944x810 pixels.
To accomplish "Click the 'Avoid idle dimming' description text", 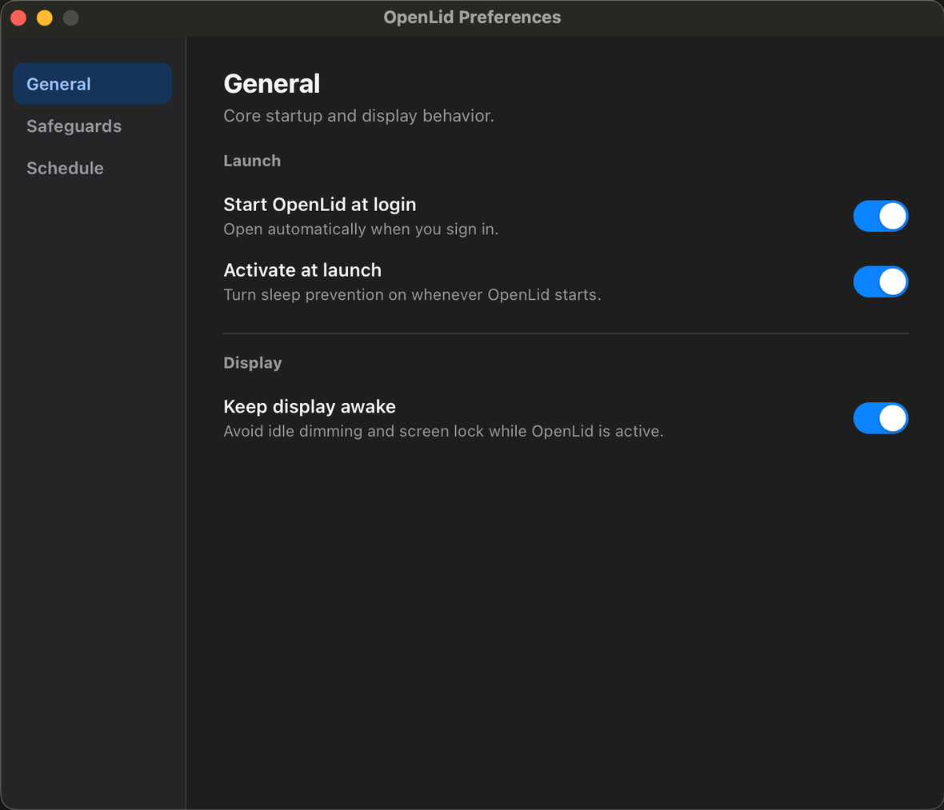I will (x=443, y=432).
